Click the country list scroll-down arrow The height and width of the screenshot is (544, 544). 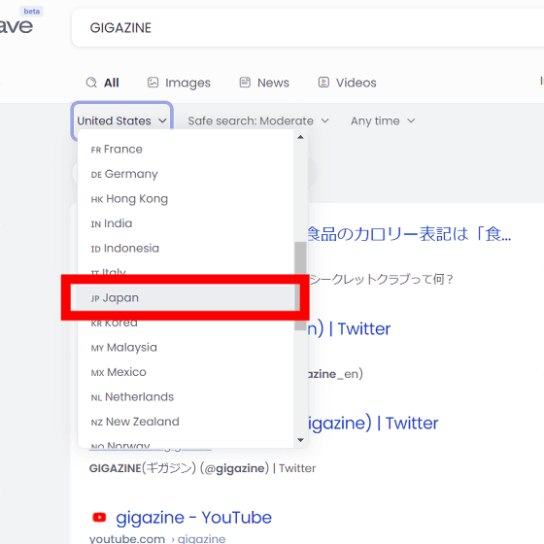(300, 440)
